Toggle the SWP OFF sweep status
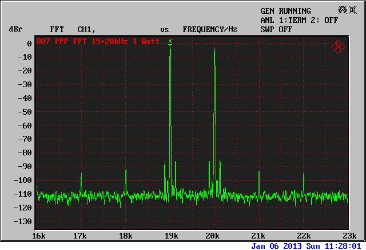Image resolution: width=366 pixels, height=250 pixels. tap(276, 29)
